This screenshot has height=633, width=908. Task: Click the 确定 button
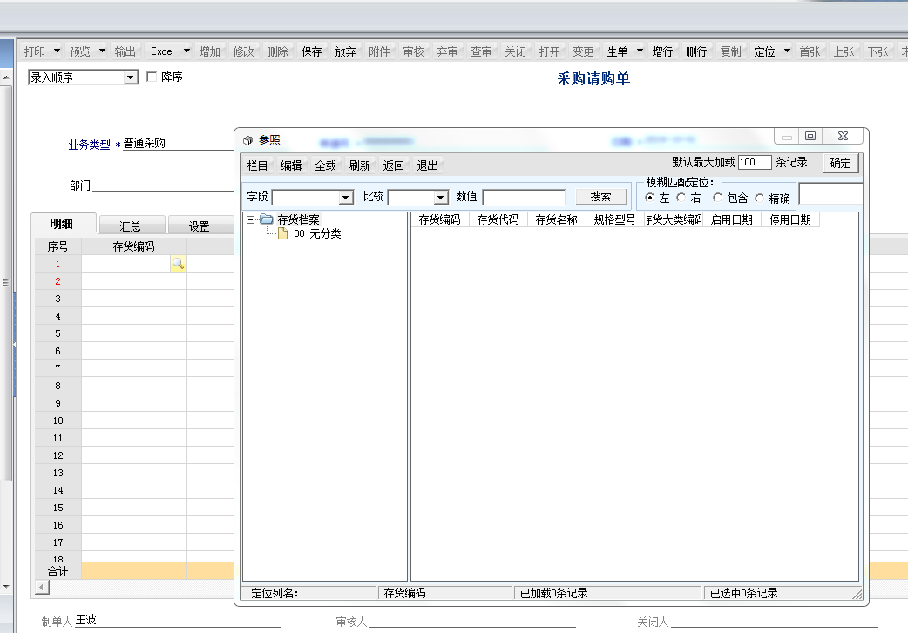click(840, 163)
